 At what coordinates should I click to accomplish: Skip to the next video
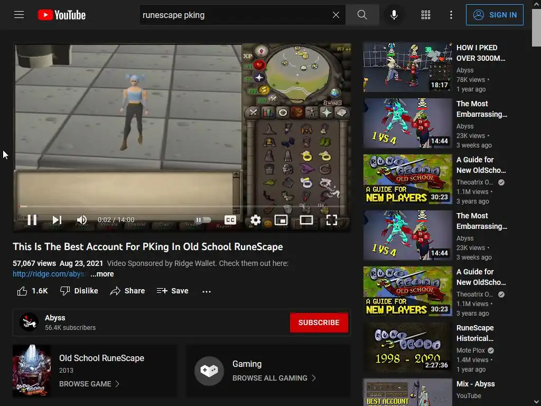pyautogui.click(x=57, y=220)
